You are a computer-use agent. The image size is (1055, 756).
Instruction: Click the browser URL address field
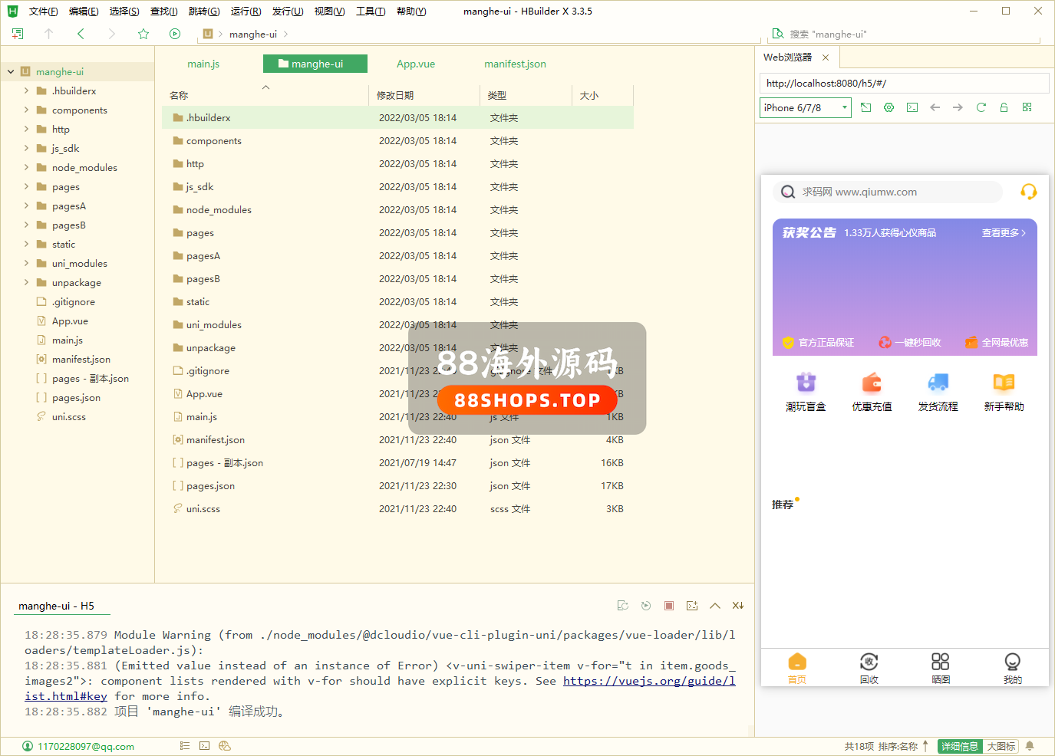point(904,84)
